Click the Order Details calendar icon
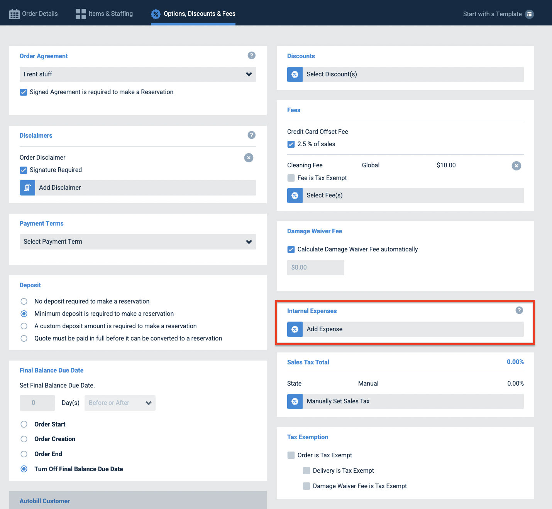The height and width of the screenshot is (509, 552). [x=14, y=14]
